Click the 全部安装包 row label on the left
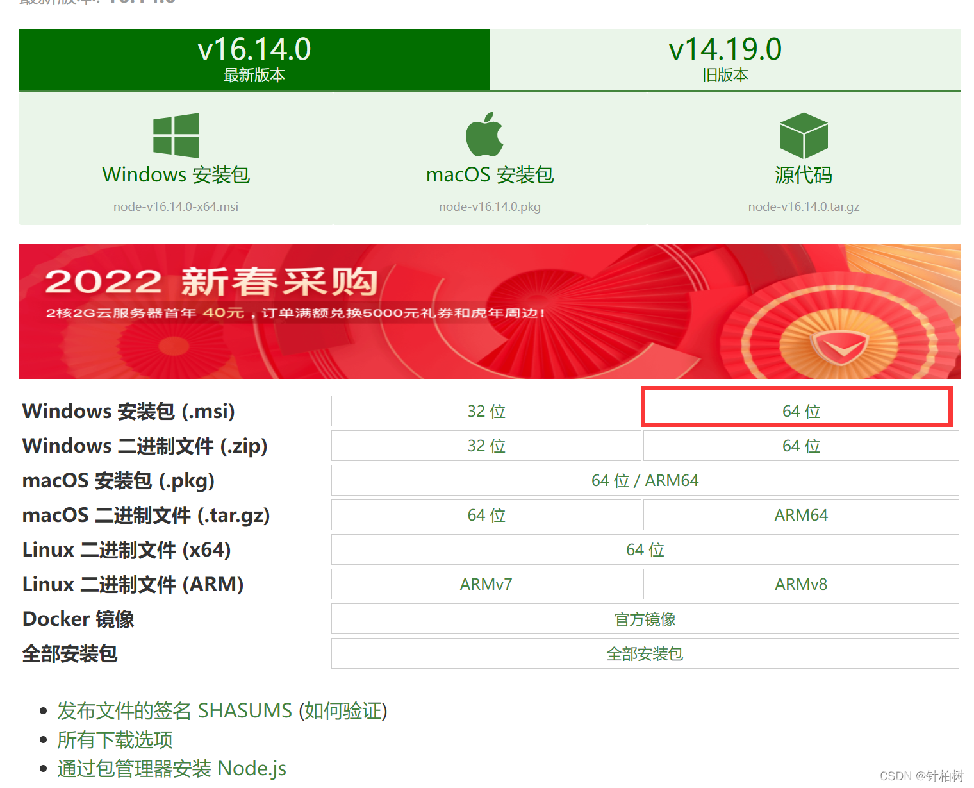974x788 pixels. tap(70, 653)
